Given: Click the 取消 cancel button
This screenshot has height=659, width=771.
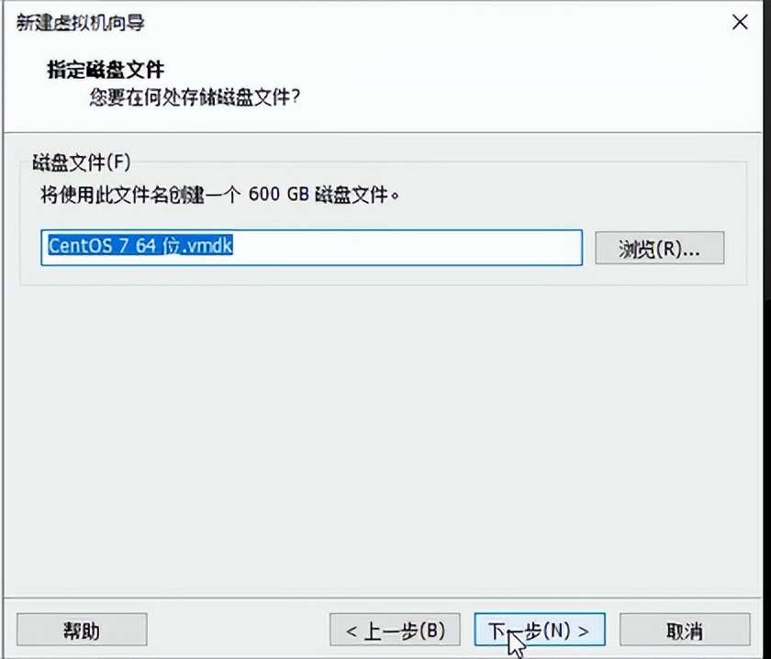Looking at the screenshot, I should point(684,631).
